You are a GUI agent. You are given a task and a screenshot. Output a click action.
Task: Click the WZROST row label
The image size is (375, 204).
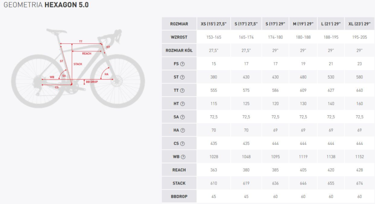point(179,37)
